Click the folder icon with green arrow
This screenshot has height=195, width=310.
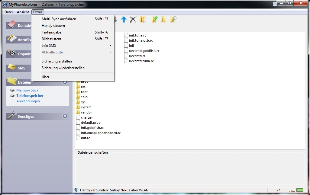point(155,19)
